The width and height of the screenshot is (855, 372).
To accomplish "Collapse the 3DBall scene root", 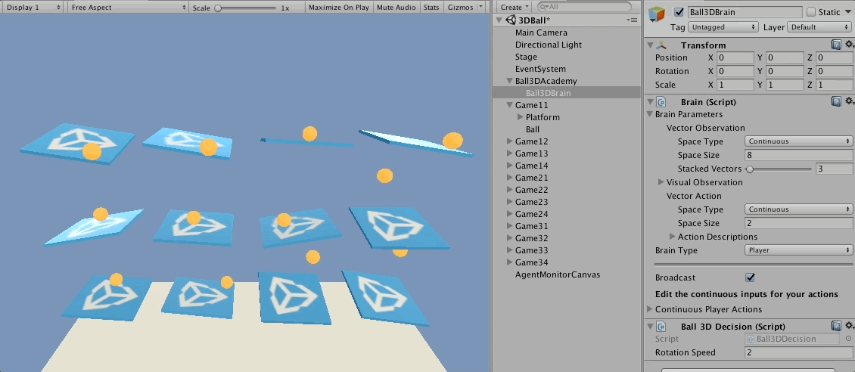I will tap(499, 20).
